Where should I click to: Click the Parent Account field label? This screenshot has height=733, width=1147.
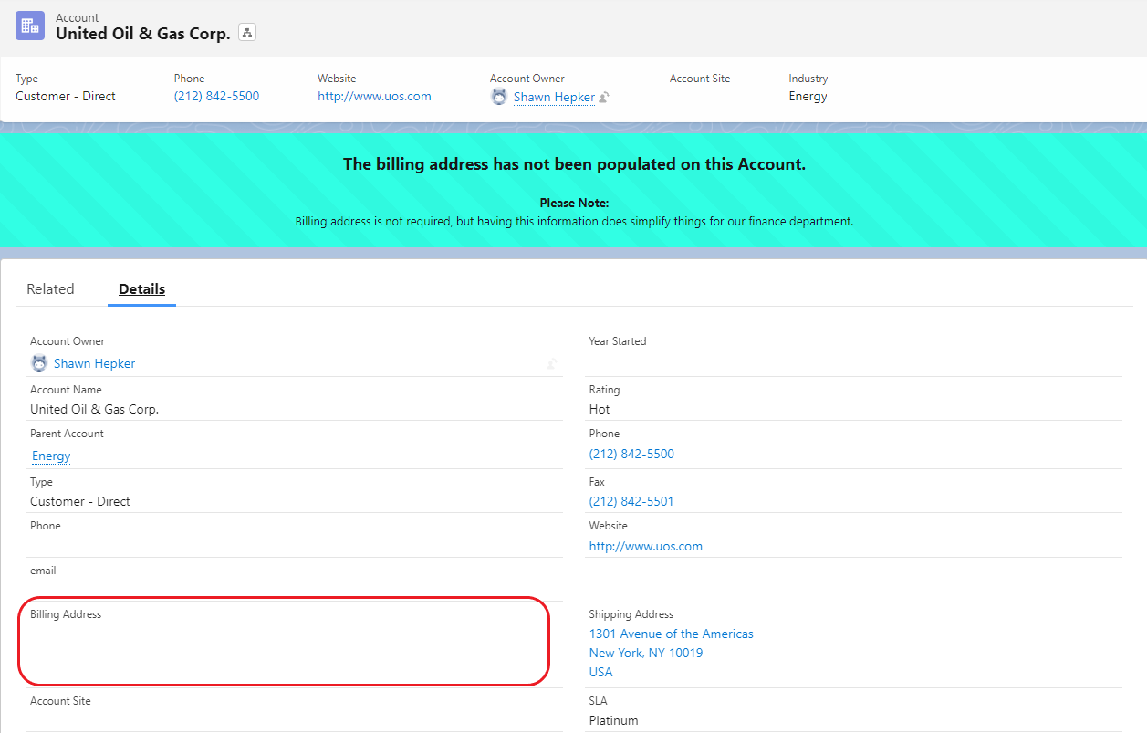(x=68, y=434)
